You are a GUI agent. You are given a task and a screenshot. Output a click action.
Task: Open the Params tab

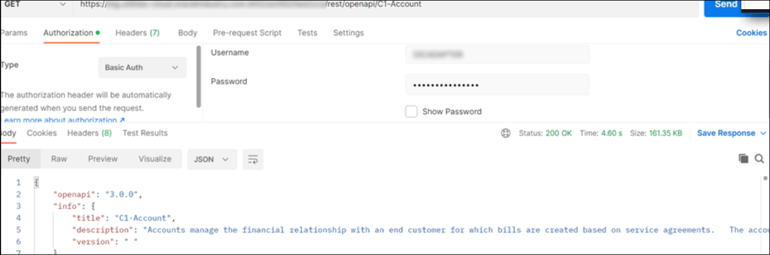pyautogui.click(x=13, y=33)
